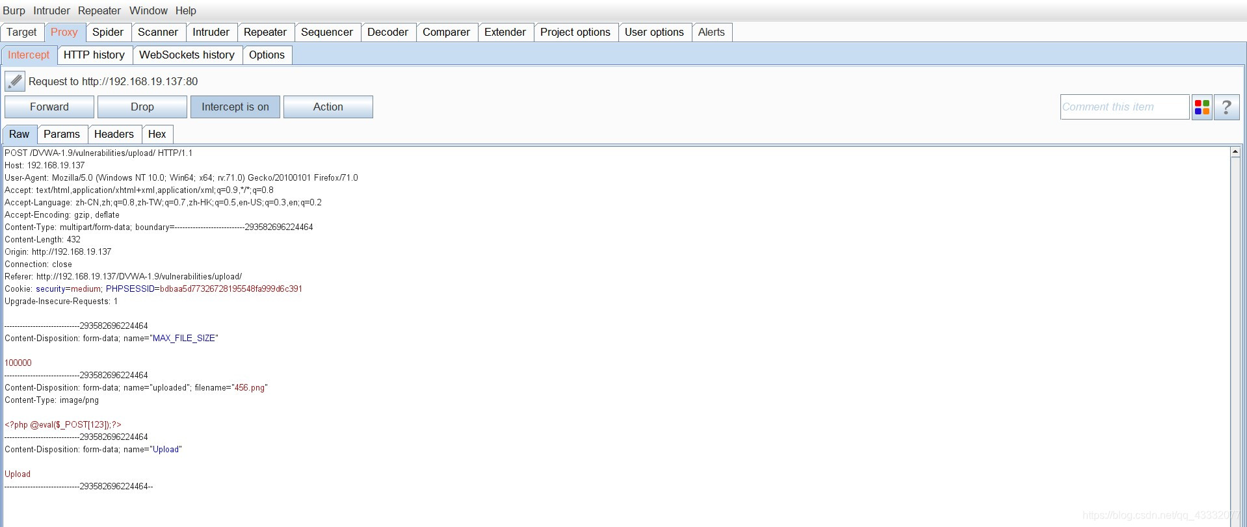Open the Intruder menu in menu bar

coord(52,10)
